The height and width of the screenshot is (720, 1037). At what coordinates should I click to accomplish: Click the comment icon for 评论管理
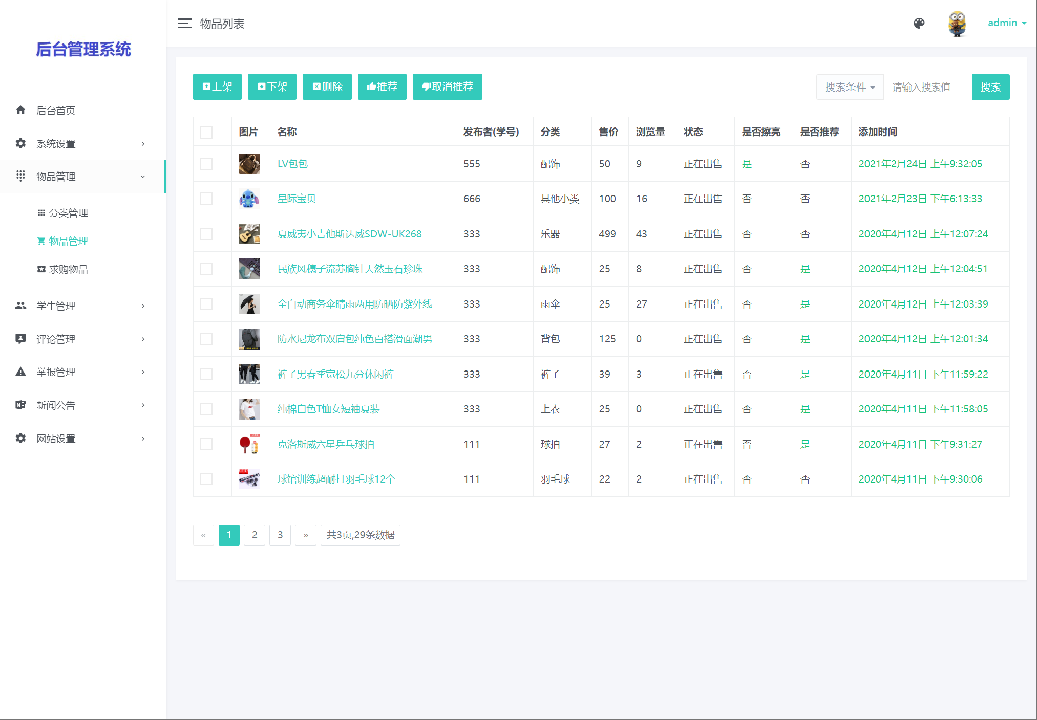(x=20, y=339)
